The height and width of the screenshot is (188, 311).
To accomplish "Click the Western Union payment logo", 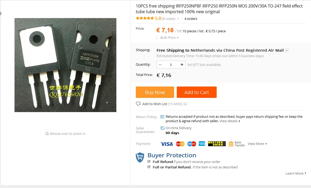I will tap(217, 144).
